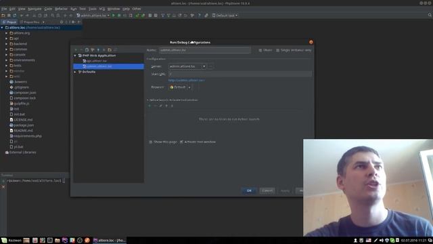Copy configuration icon in dialog toolbar

coord(87,49)
